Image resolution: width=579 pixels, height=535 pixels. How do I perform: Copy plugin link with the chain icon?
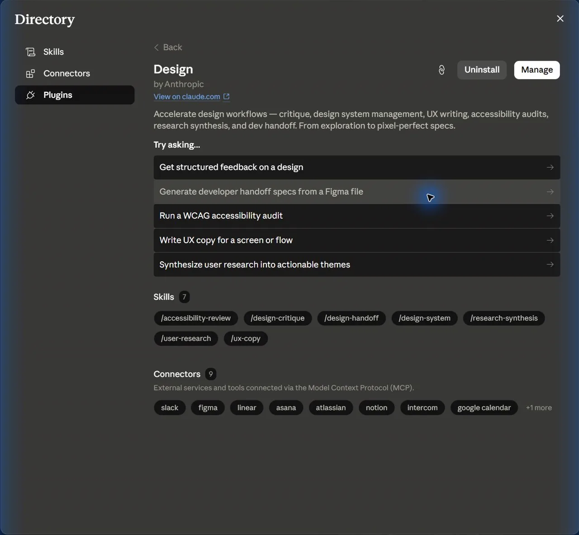442,70
